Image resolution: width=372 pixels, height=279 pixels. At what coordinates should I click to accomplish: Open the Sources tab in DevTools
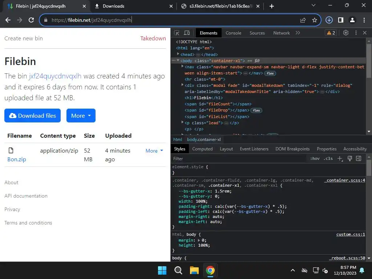pos(257,33)
